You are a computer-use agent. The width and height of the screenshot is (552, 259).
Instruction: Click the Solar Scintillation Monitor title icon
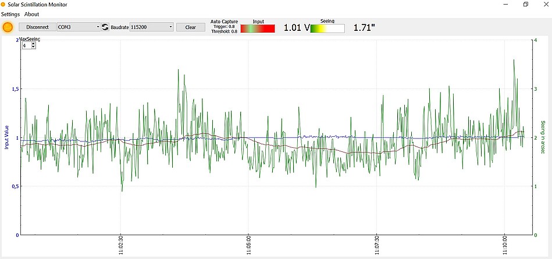pos(3,5)
